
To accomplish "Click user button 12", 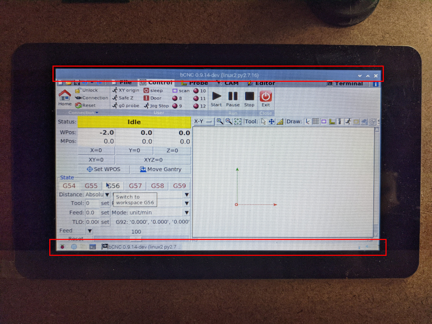I will pyautogui.click(x=200, y=106).
